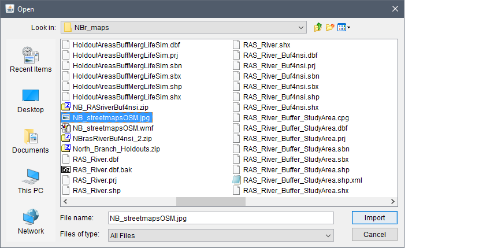Select North_Branch_Holdouts.zip file
This screenshot has width=490, height=248.
pos(111,149)
